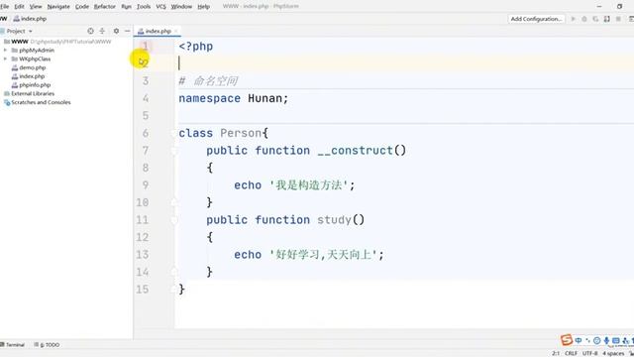Select Scratches and Consoles node
This screenshot has width=634, height=357.
(x=41, y=102)
